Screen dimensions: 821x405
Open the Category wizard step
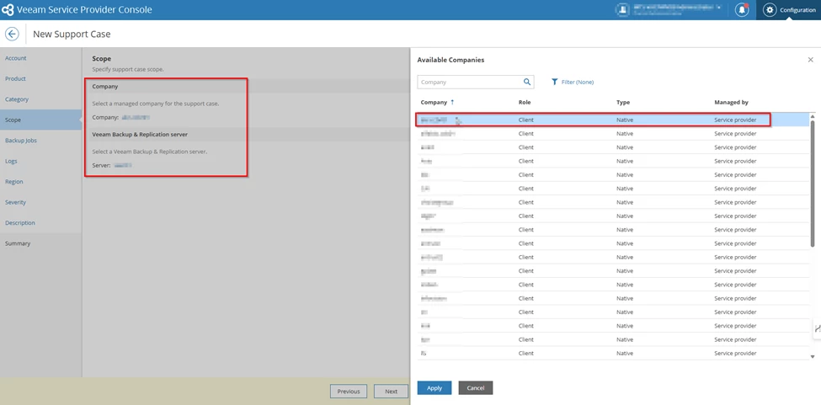click(17, 99)
